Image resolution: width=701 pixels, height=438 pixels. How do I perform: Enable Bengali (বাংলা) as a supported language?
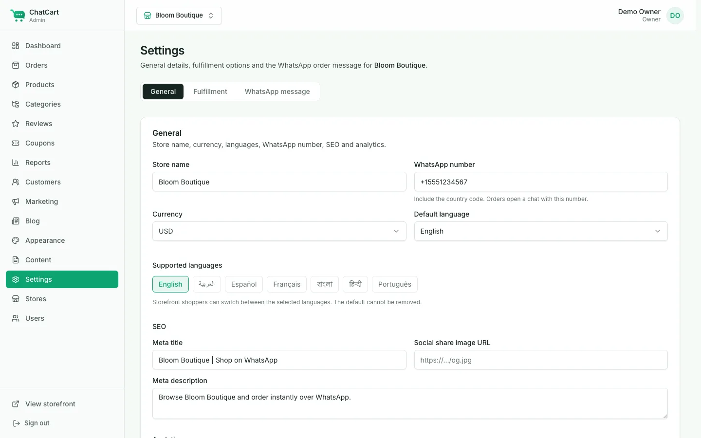click(x=325, y=284)
